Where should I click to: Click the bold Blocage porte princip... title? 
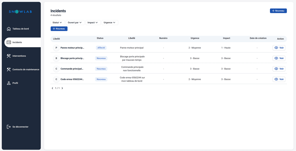pos(72,58)
